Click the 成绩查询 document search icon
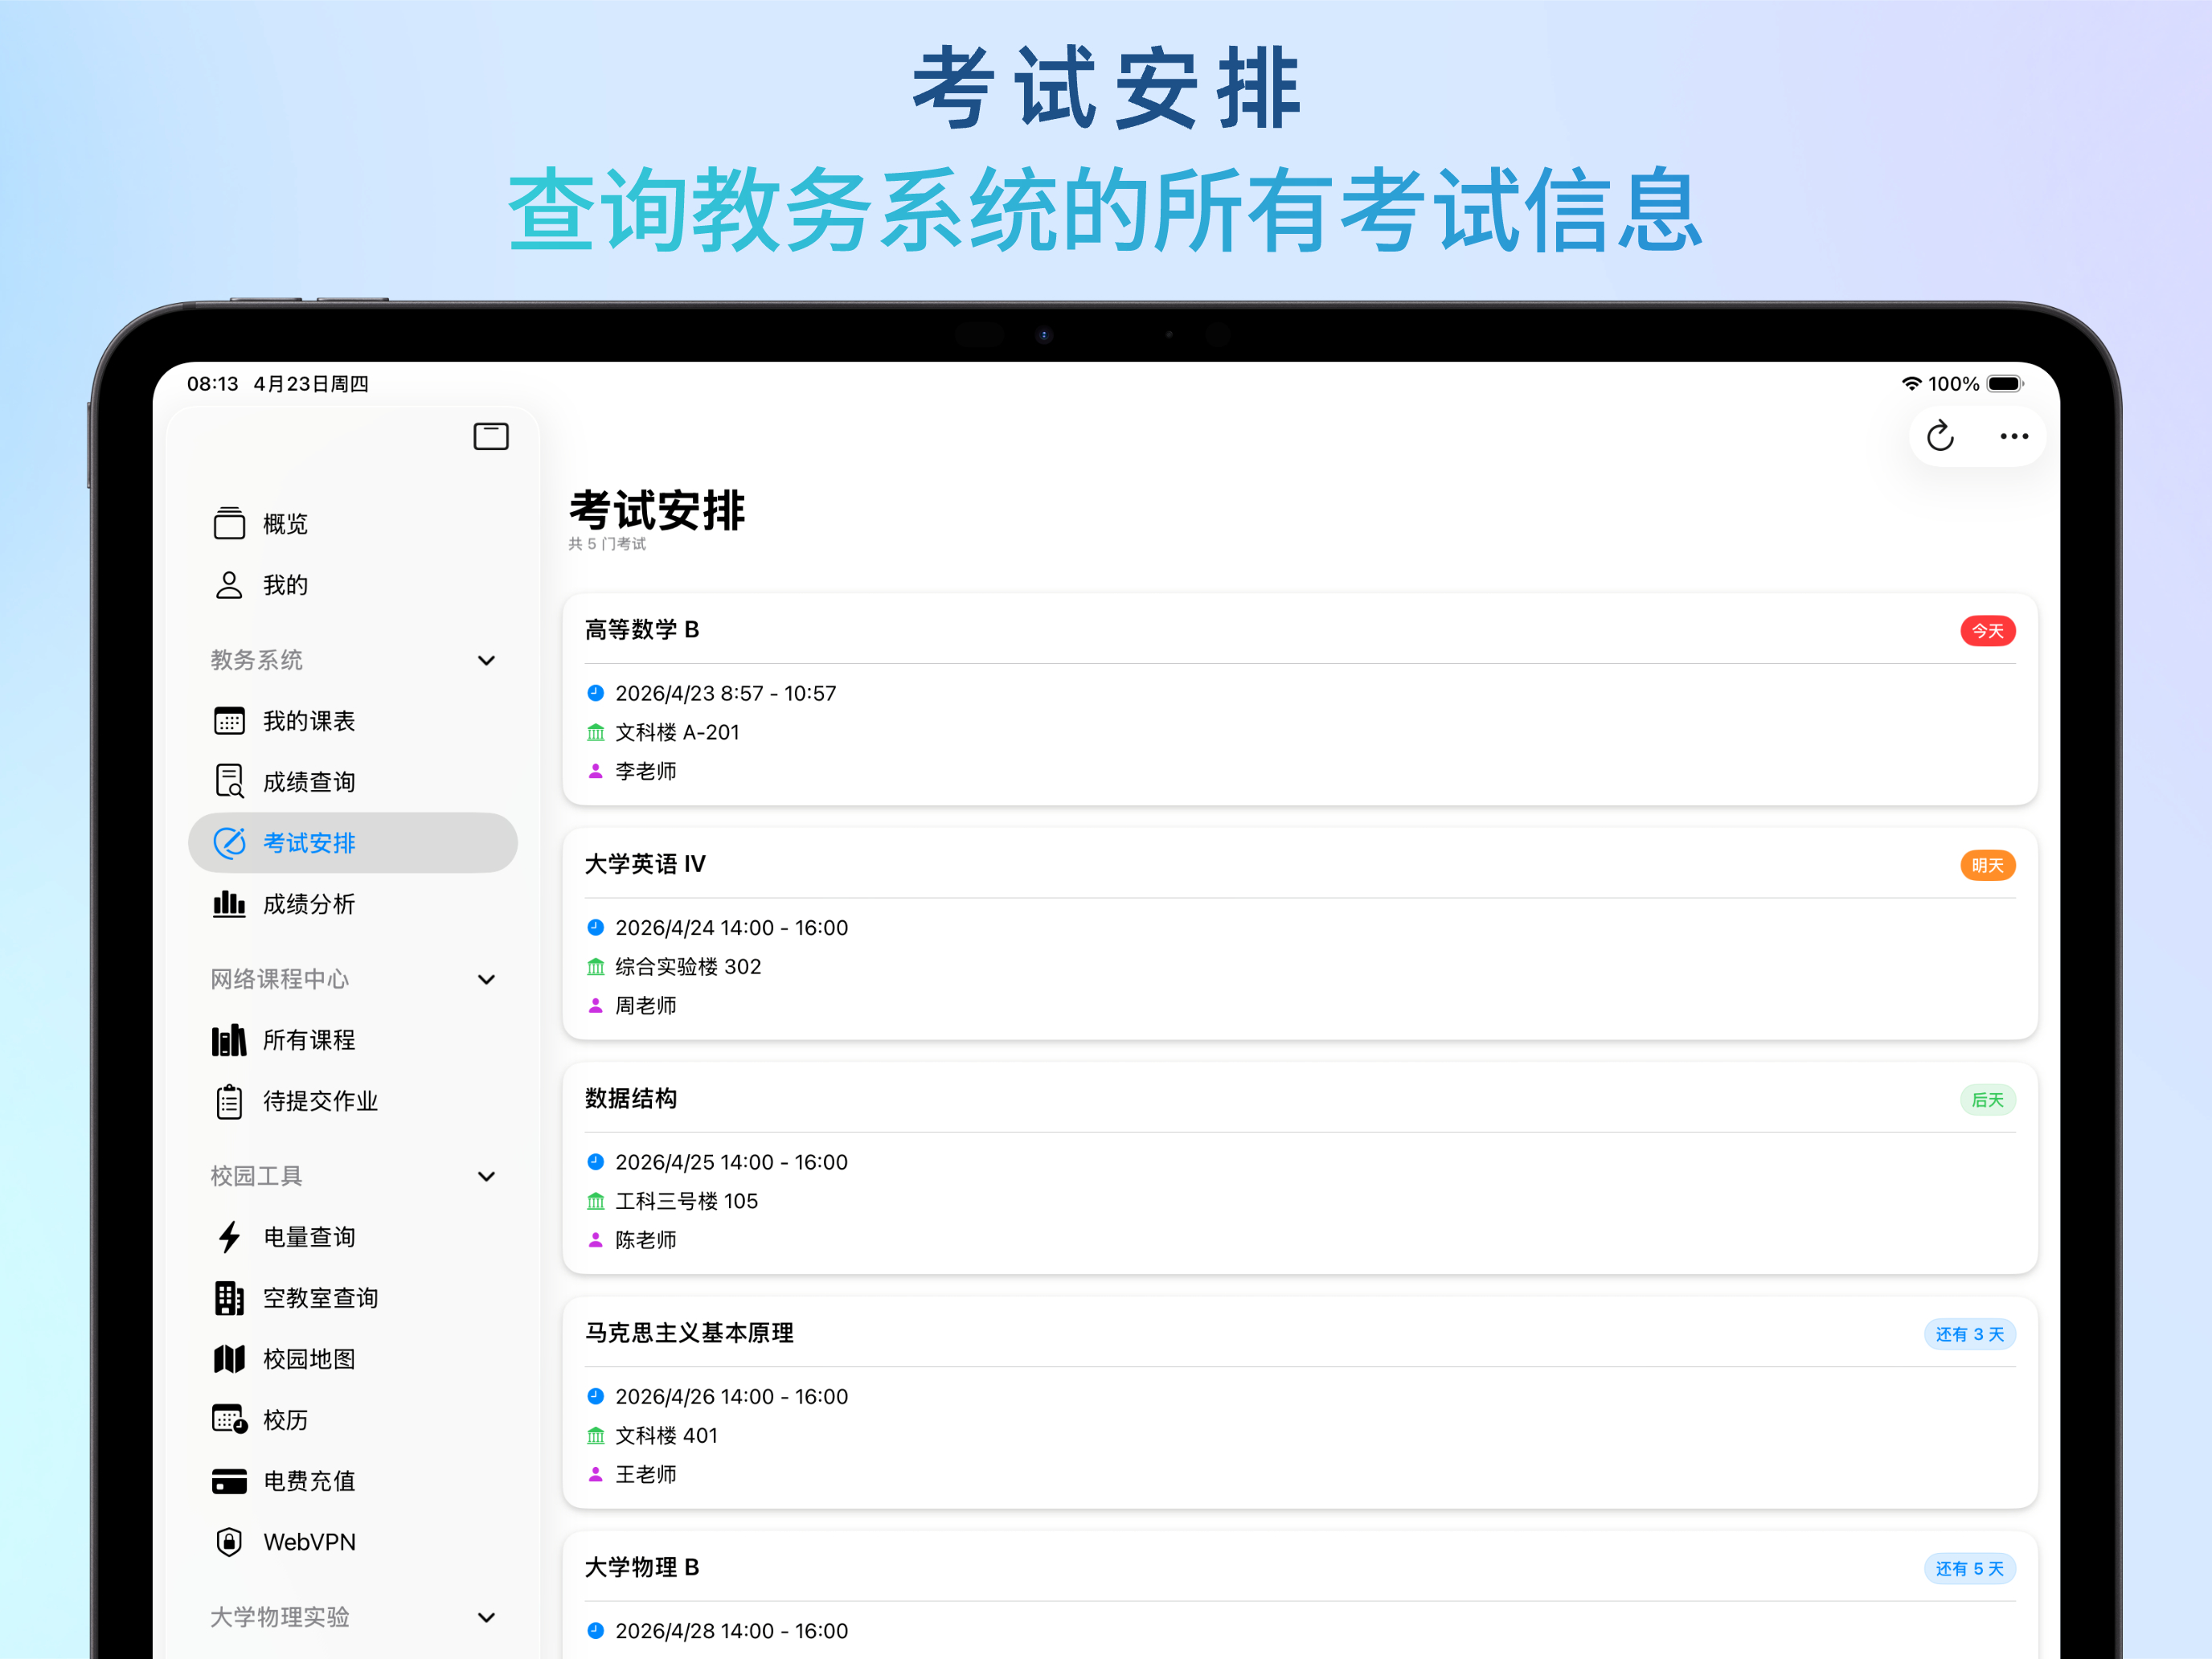The width and height of the screenshot is (2212, 1659). click(229, 781)
